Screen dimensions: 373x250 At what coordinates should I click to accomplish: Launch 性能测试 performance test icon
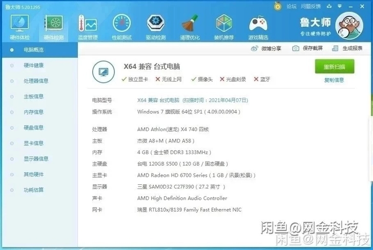(122, 27)
